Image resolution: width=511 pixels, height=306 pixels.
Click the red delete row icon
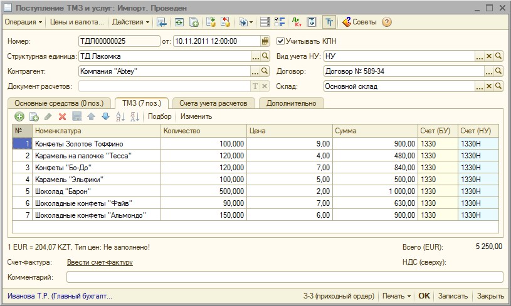pyautogui.click(x=62, y=116)
